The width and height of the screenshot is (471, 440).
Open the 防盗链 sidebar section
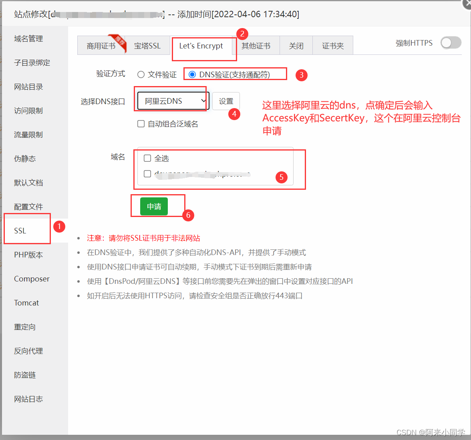pyautogui.click(x=25, y=375)
